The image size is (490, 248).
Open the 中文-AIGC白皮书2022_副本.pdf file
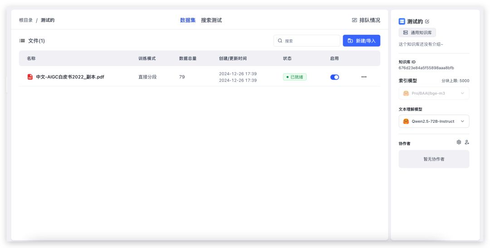point(70,77)
